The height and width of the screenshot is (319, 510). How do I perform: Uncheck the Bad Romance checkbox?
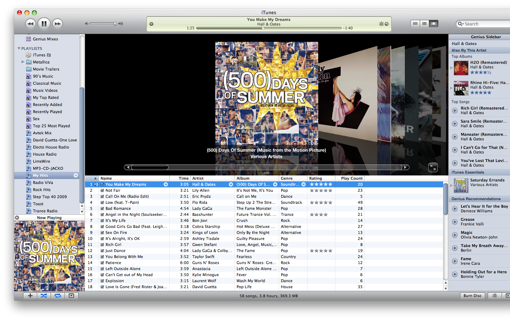pyautogui.click(x=102, y=208)
